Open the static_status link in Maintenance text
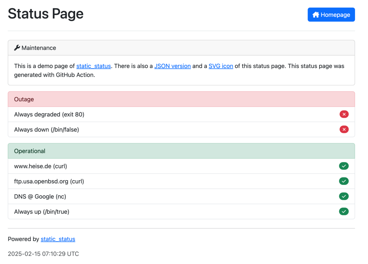This screenshot has height=264, width=368. click(x=93, y=66)
